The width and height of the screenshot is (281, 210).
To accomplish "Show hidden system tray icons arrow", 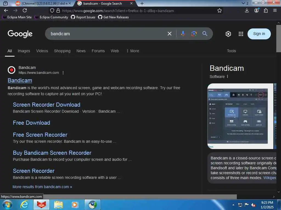I will [233, 205].
